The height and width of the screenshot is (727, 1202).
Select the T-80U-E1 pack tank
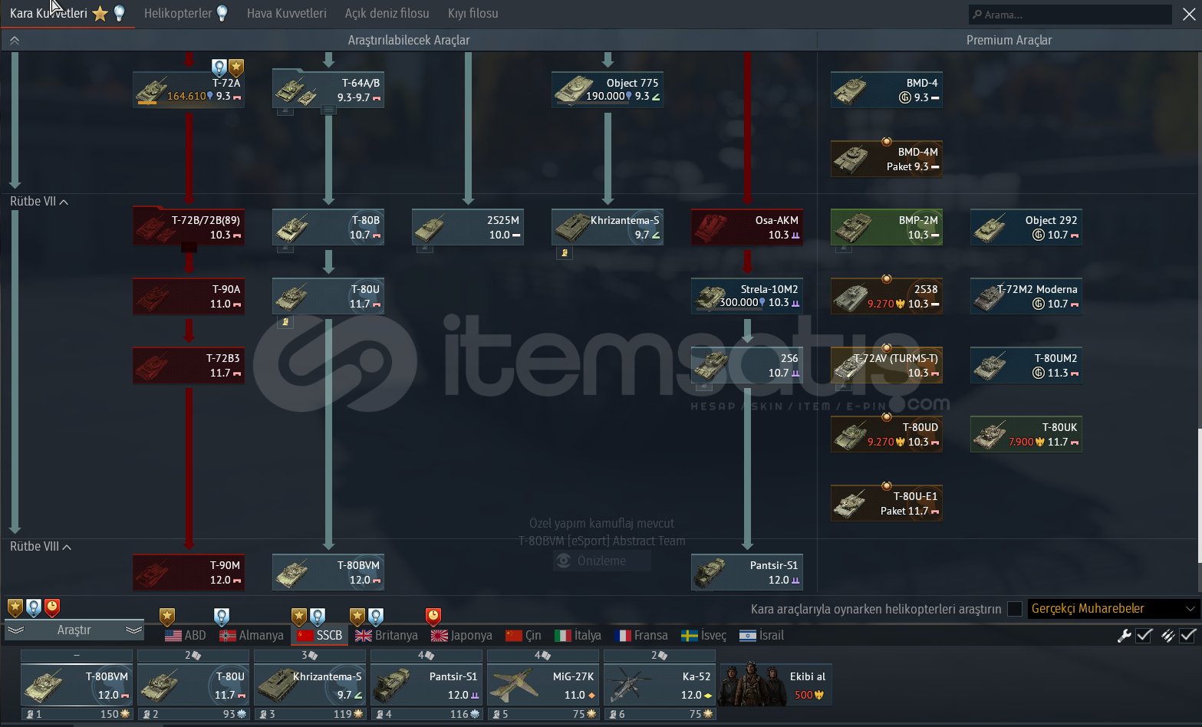click(x=887, y=503)
